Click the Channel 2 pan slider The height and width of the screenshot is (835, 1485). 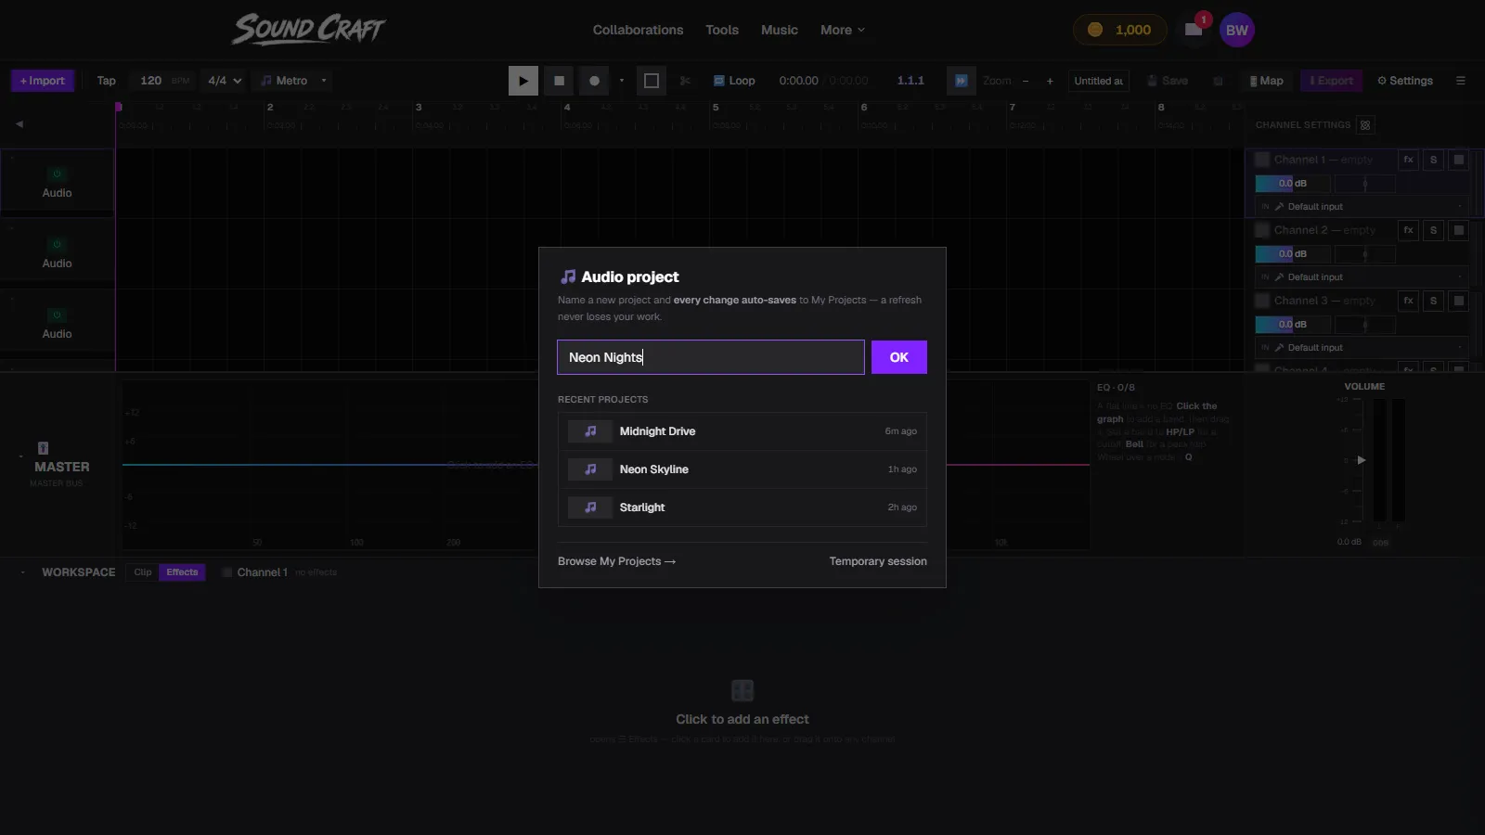[x=1364, y=254]
